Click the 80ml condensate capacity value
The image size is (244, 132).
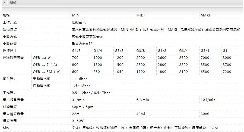205,114
